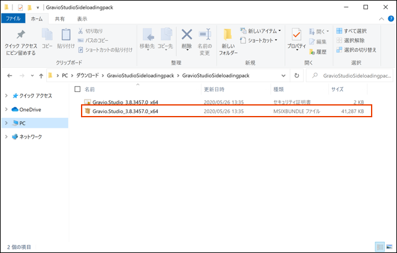Click Select none in ribbon

351,41
